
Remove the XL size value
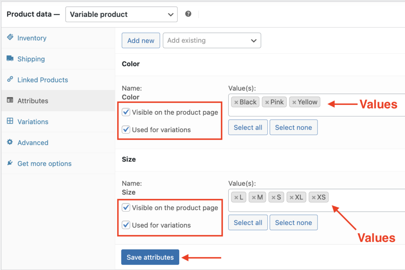tap(291, 197)
